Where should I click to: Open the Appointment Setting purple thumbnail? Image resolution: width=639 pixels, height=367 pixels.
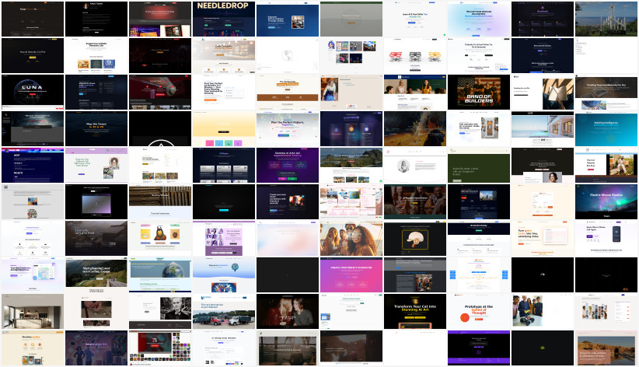pos(288,165)
